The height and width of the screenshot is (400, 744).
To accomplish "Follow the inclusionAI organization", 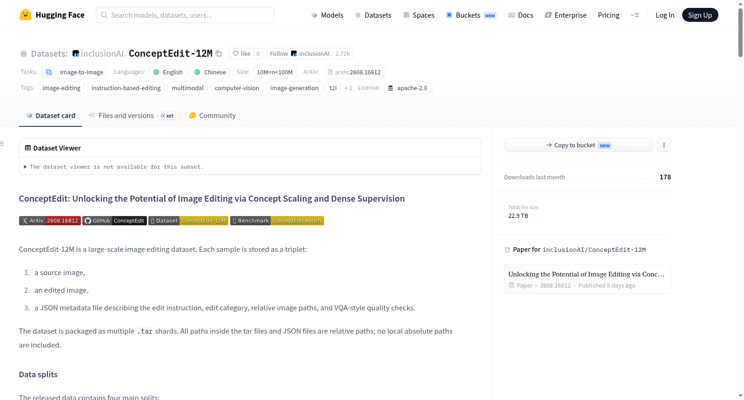I will click(299, 53).
